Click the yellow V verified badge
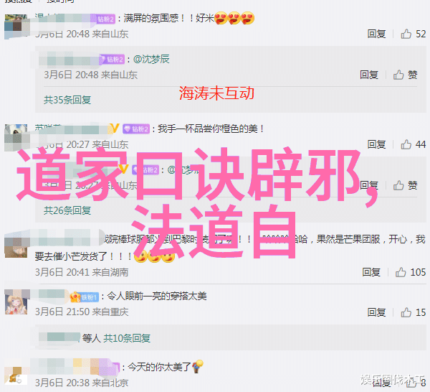Viewport: 430px width, 392px height. [x=114, y=129]
